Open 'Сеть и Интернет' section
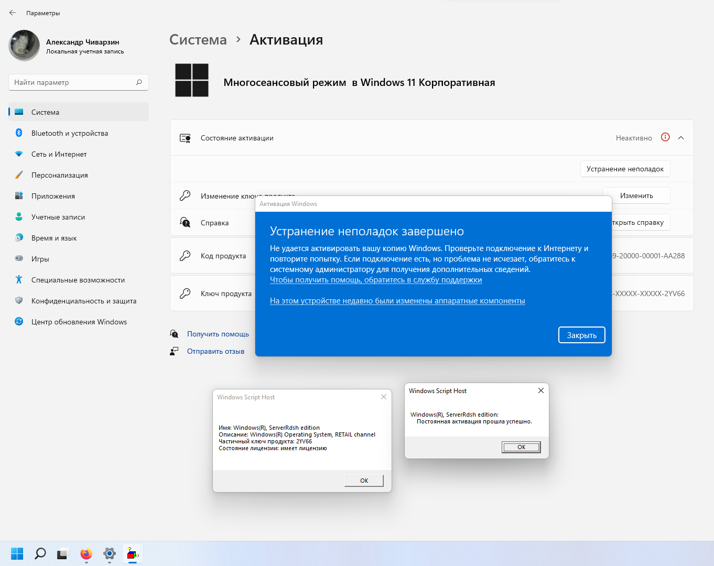The height and width of the screenshot is (566, 714). point(79,154)
